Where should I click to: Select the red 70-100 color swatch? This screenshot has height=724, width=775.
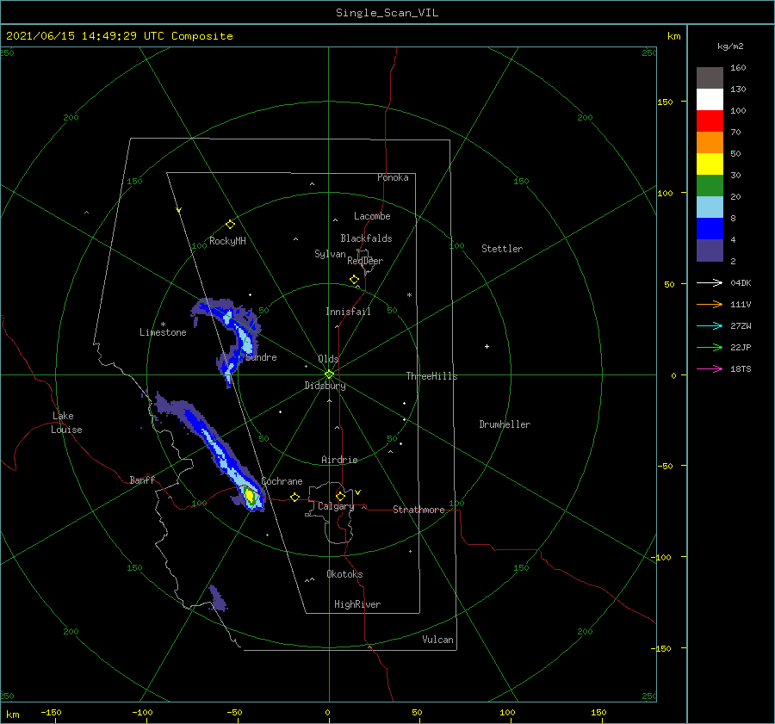[710, 121]
